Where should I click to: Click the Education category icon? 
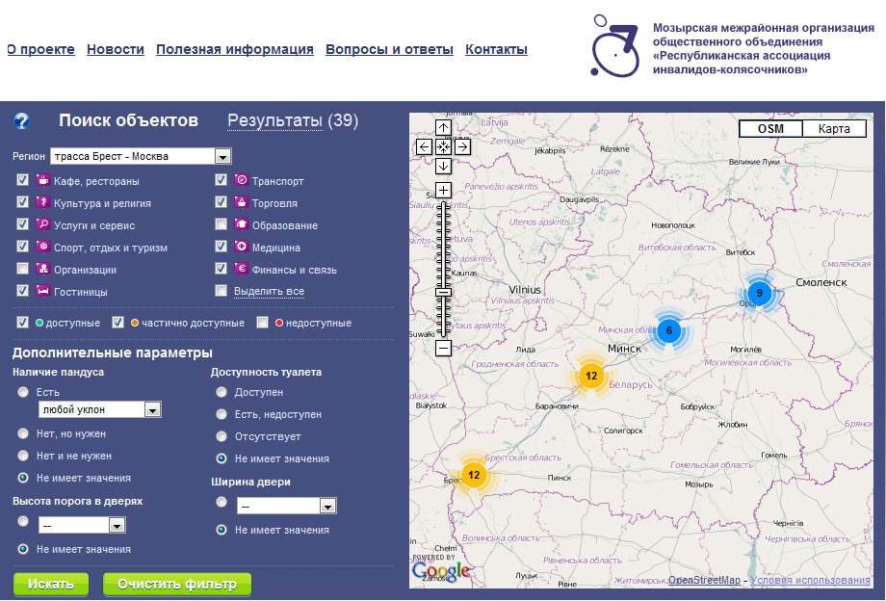tap(242, 224)
